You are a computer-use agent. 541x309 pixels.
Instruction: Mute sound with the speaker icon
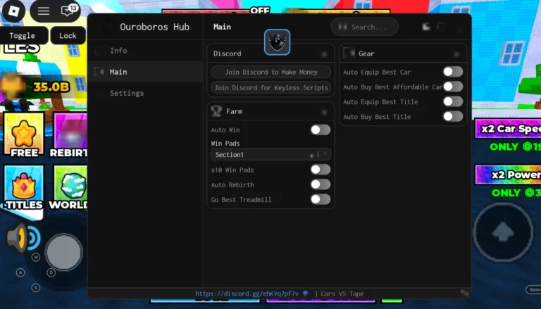pos(23,238)
